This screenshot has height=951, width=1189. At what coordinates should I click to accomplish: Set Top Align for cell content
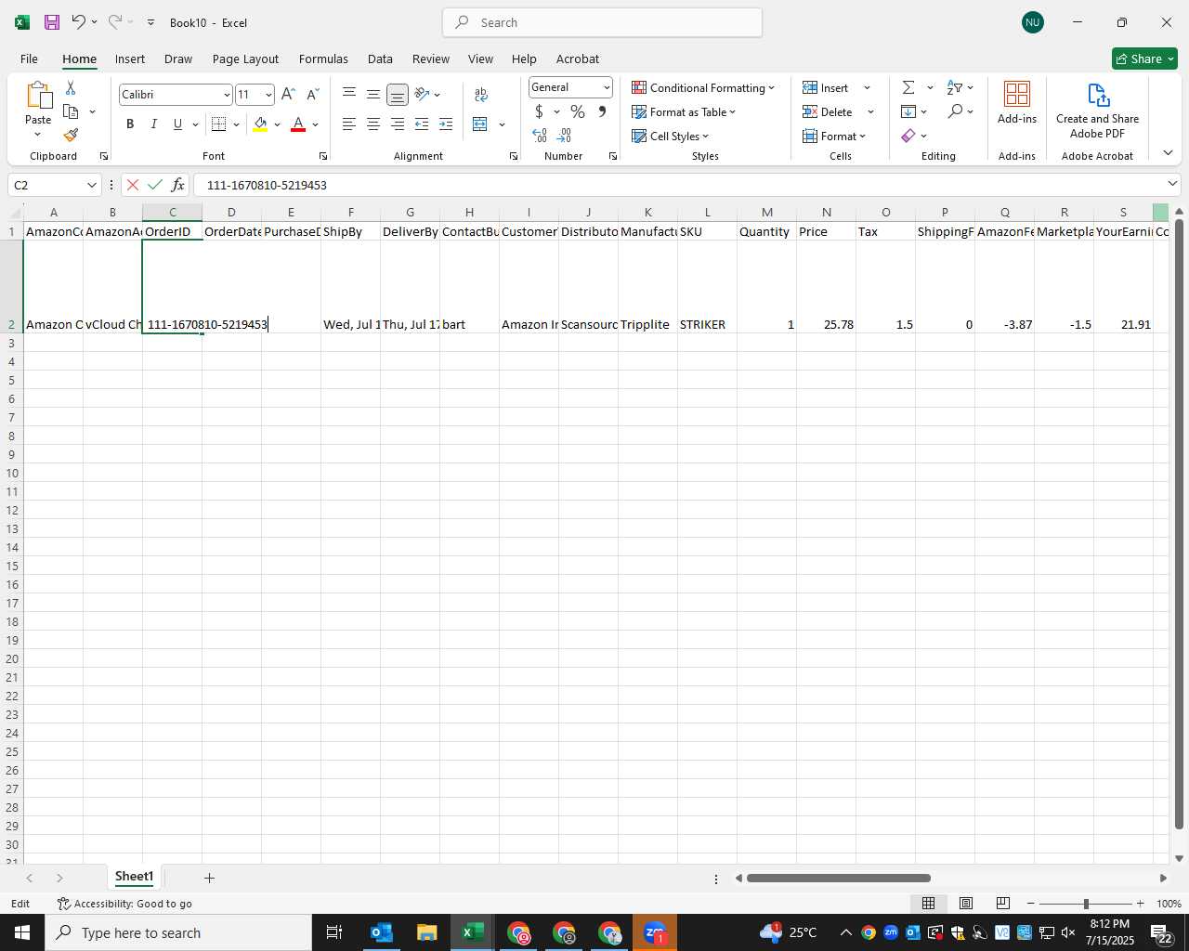tap(349, 94)
